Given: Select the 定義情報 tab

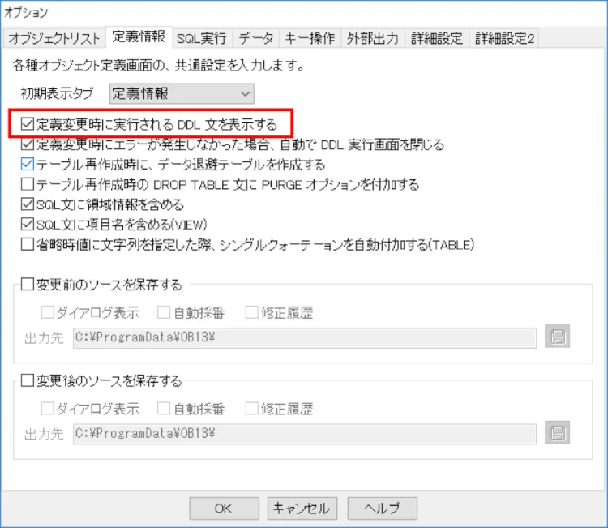Looking at the screenshot, I should pos(139,37).
